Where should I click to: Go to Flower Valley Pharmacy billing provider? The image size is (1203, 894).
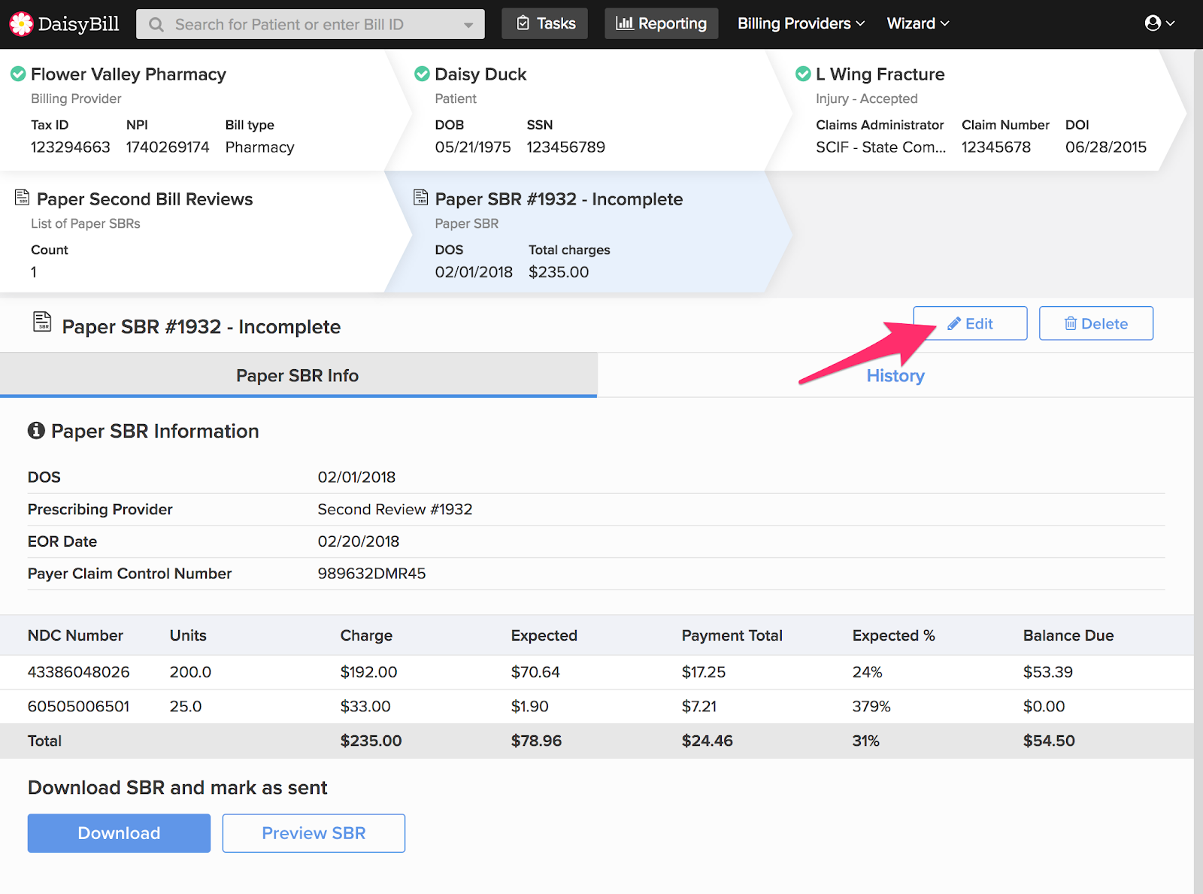tap(129, 74)
